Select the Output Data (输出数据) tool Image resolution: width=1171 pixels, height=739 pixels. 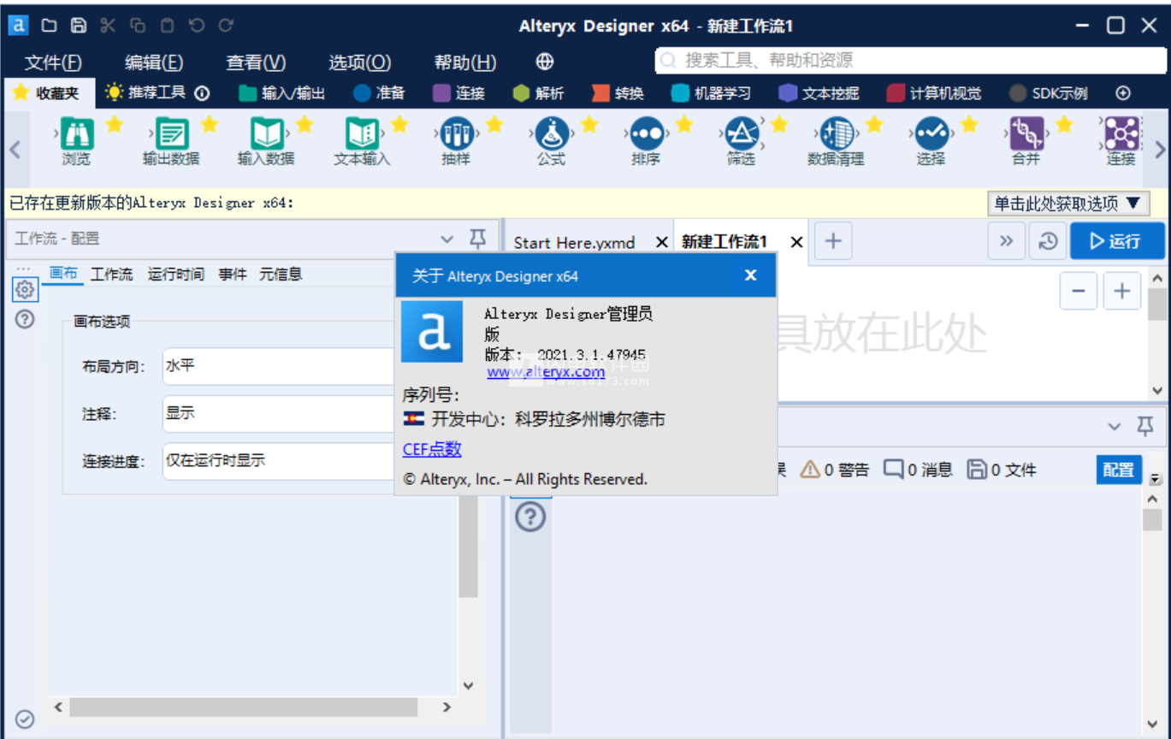point(172,135)
